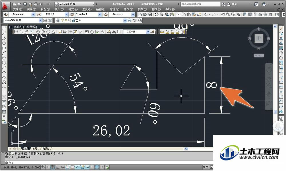Click the Plot printer icon in quick access toolbar
The image size is (286, 171).
click(x=36, y=4)
